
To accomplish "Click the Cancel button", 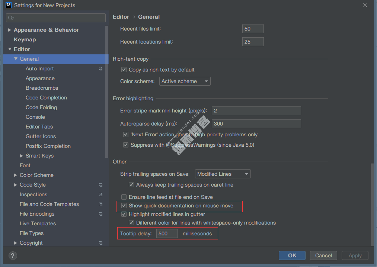I will (323, 255).
